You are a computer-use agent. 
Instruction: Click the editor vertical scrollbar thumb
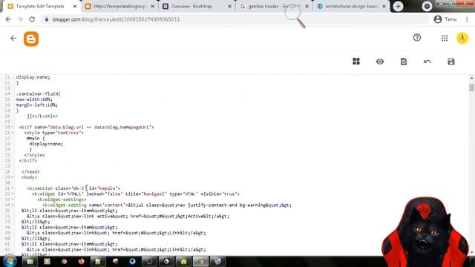click(x=472, y=88)
